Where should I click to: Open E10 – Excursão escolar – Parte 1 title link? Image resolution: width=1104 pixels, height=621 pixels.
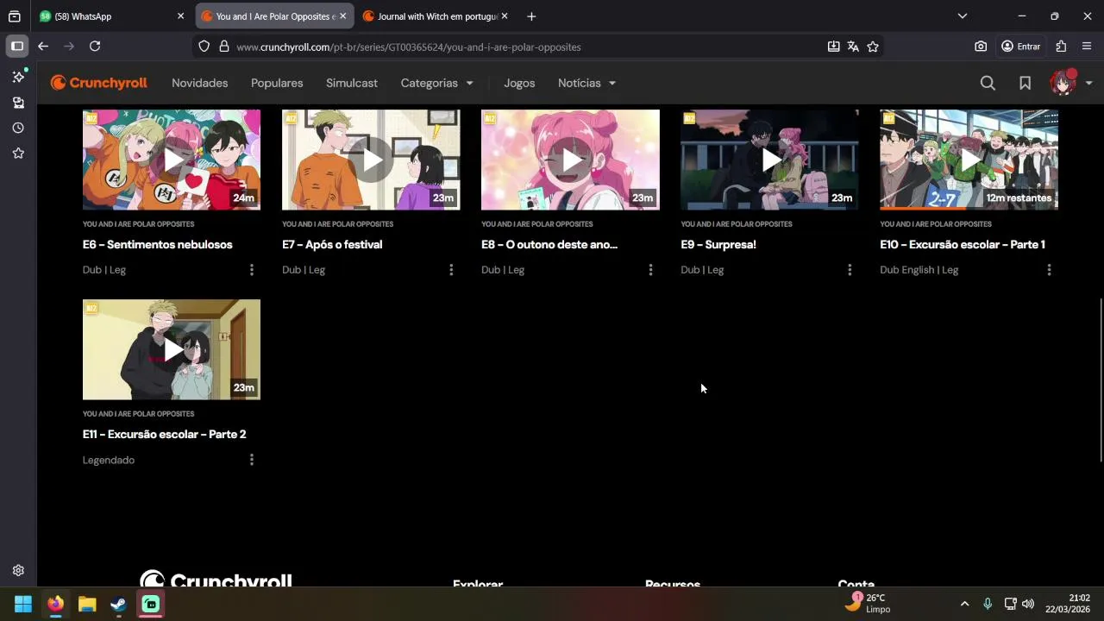point(963,244)
